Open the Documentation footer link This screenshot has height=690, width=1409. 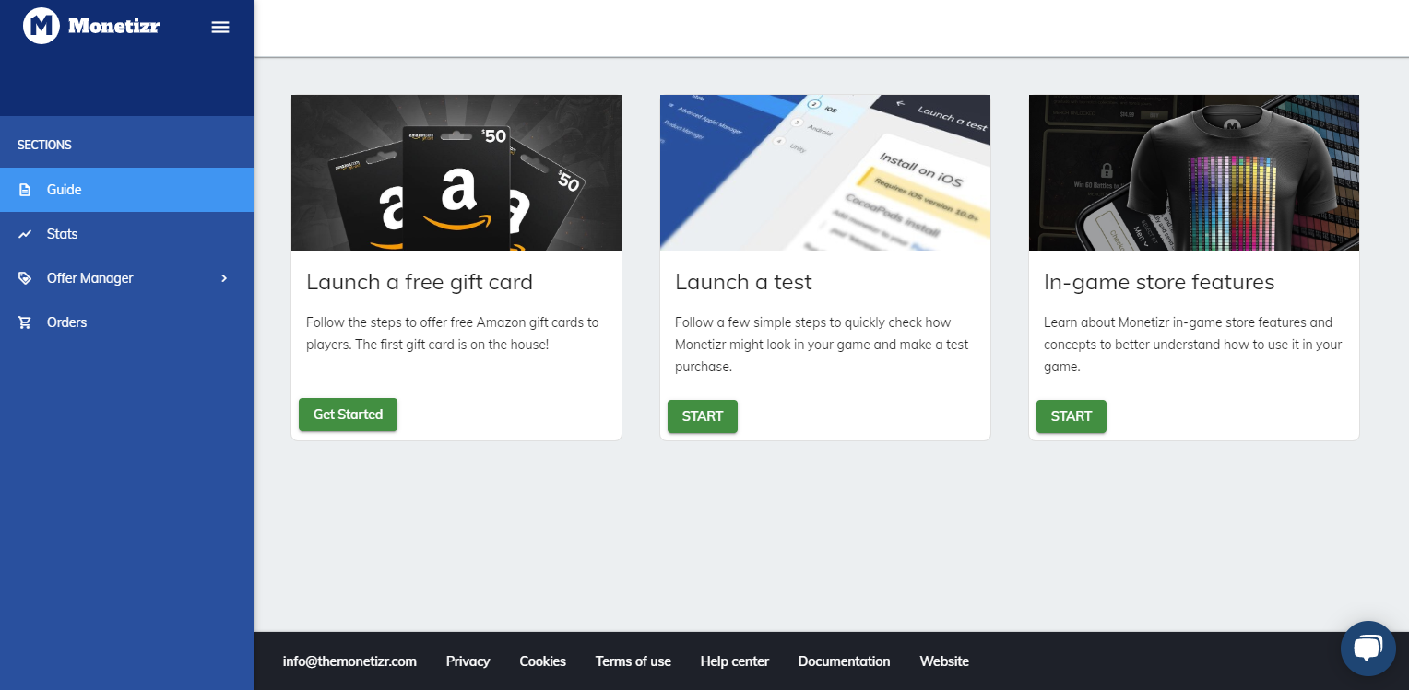[844, 661]
